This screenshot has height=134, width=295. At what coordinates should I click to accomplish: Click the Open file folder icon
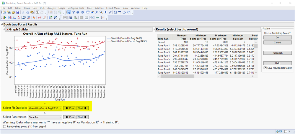coord(13,12)
